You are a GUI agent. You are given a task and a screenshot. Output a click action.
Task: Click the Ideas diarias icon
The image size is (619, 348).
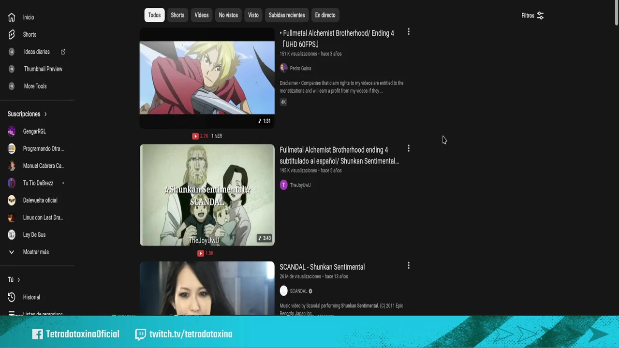12,52
